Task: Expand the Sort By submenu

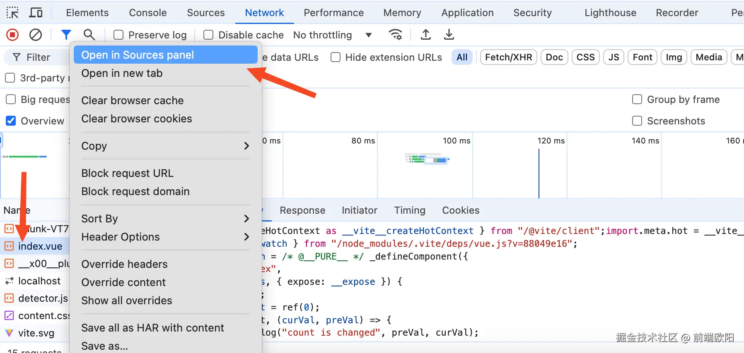Action: tap(166, 219)
